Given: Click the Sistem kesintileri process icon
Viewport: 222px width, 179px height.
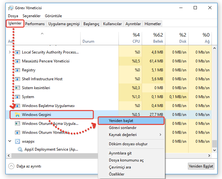Looking at the screenshot, I should click(17, 88).
